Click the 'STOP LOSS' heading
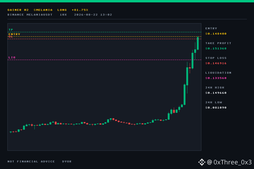Viewport: 254px width, 169px height. pyautogui.click(x=216, y=58)
